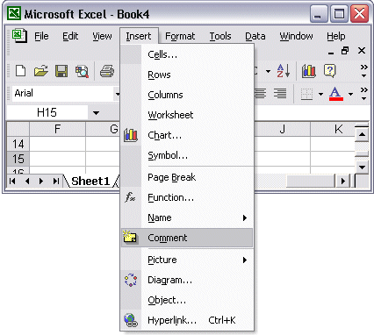
Task: Go to next sheet tab arrow
Action: point(41,182)
